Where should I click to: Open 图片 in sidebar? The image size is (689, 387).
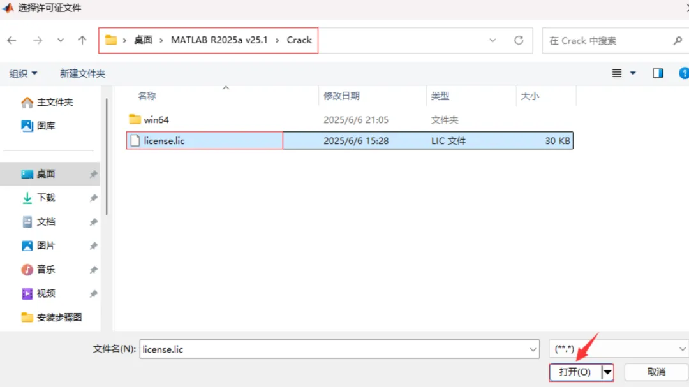point(38,245)
